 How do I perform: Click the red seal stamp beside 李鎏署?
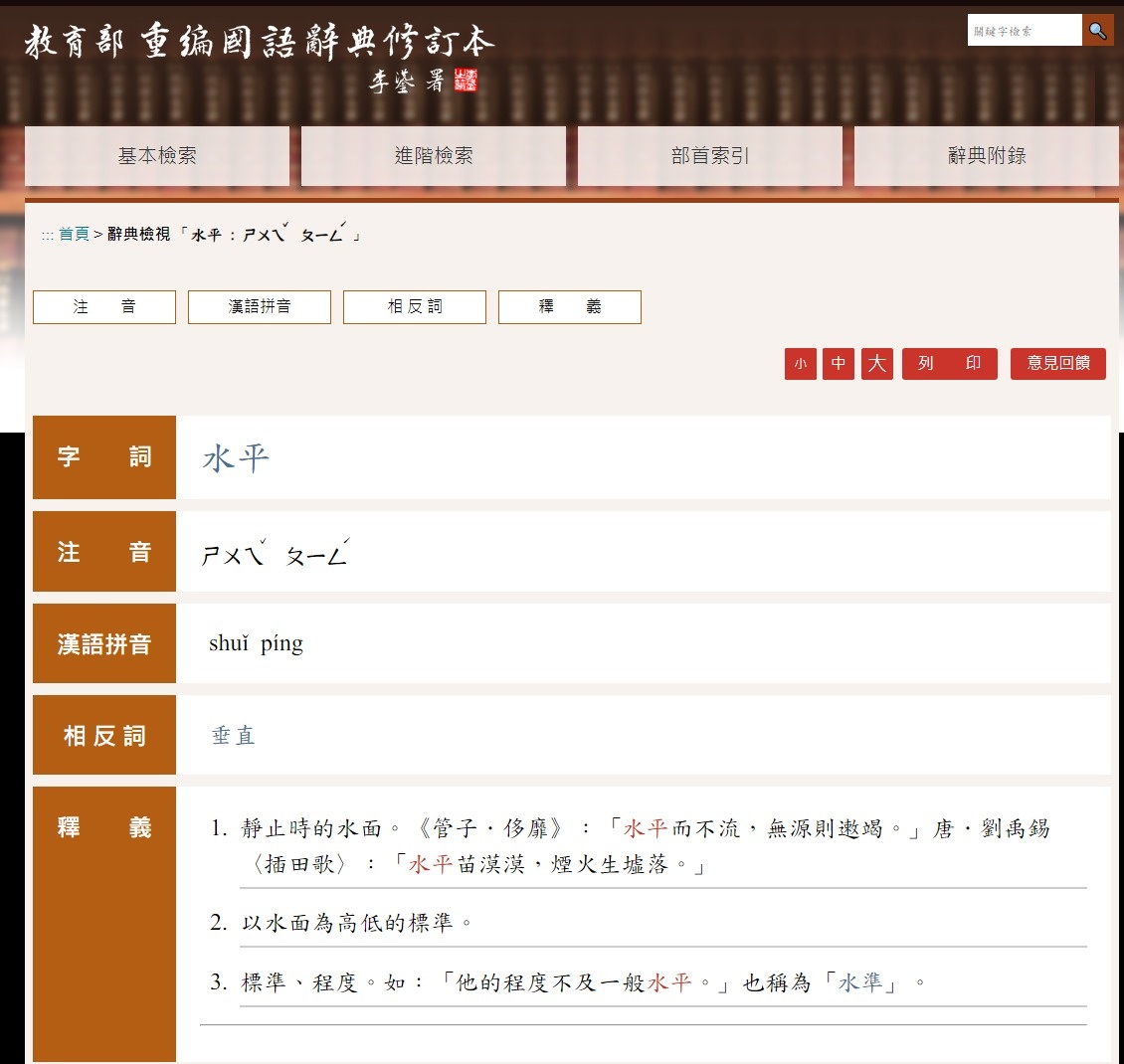[x=466, y=81]
